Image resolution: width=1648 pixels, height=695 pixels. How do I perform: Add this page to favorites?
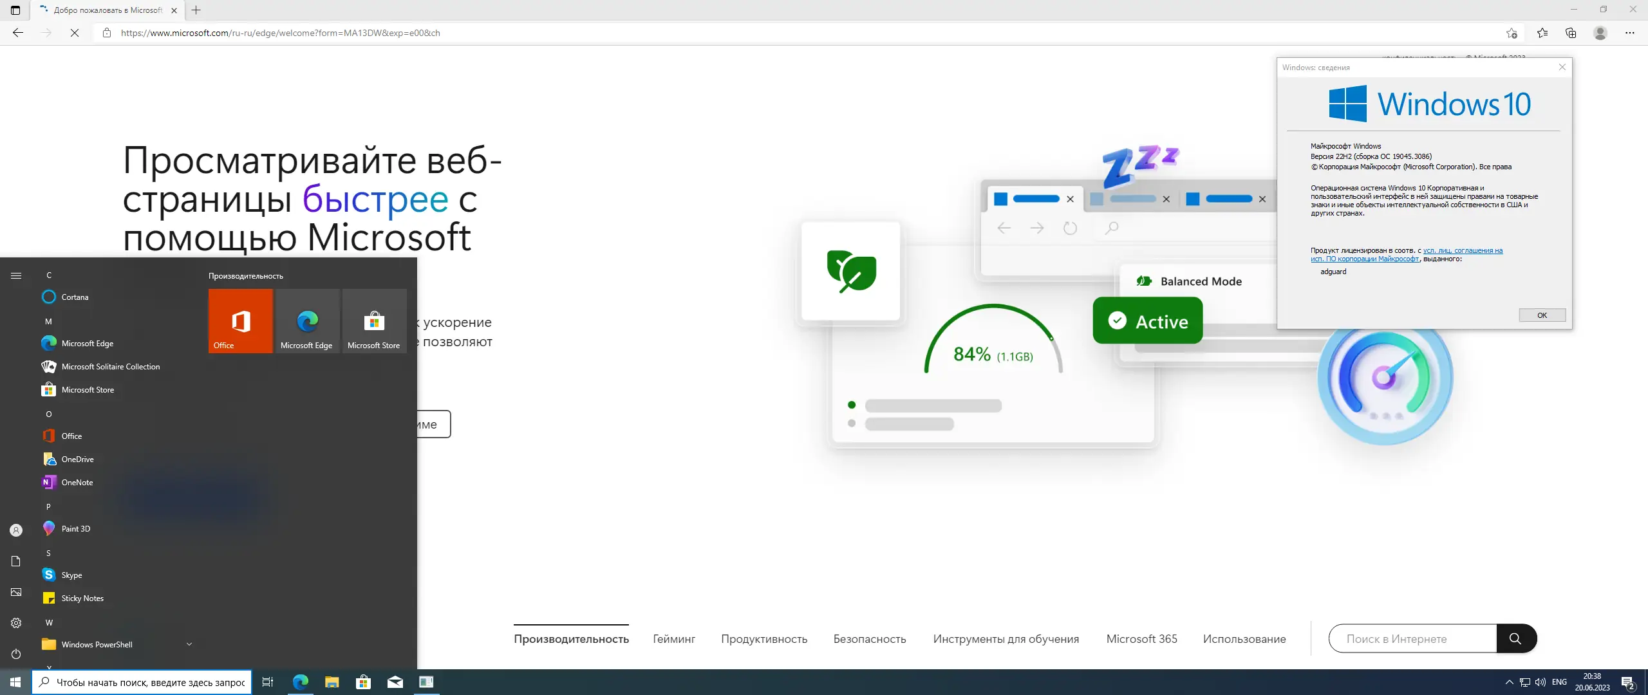[1512, 33]
